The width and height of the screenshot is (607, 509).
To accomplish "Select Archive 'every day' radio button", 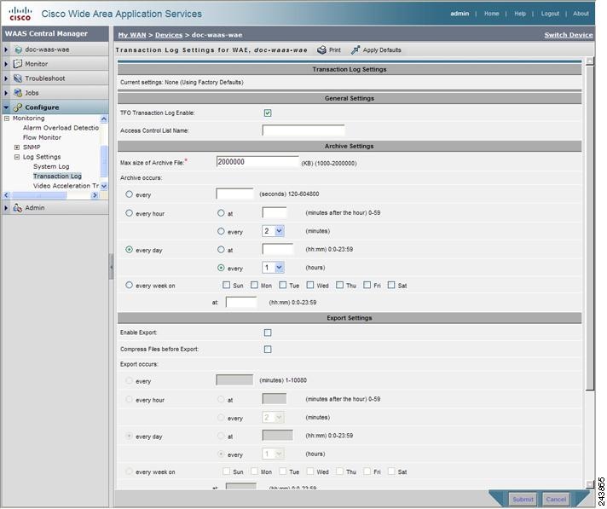I will tap(129, 250).
